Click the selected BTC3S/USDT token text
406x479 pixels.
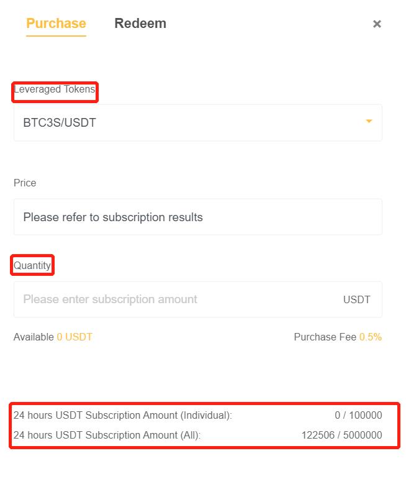[60, 123]
